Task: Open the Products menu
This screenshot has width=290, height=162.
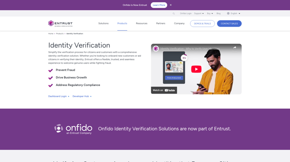Action: [x=122, y=23]
